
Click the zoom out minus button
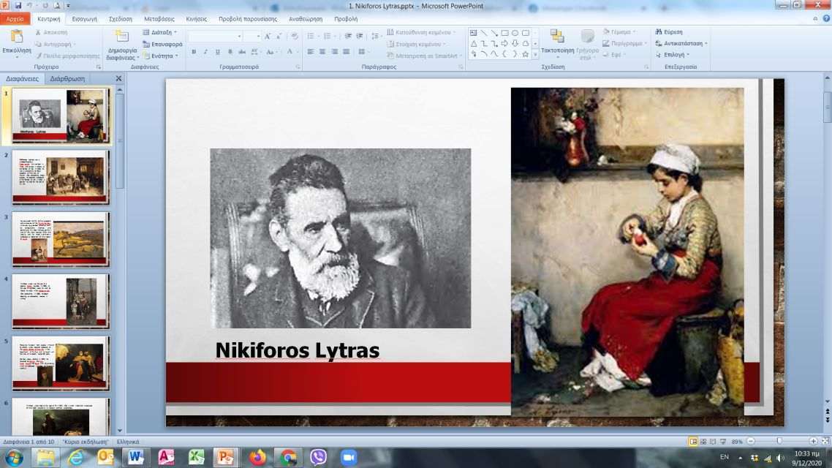751,442
